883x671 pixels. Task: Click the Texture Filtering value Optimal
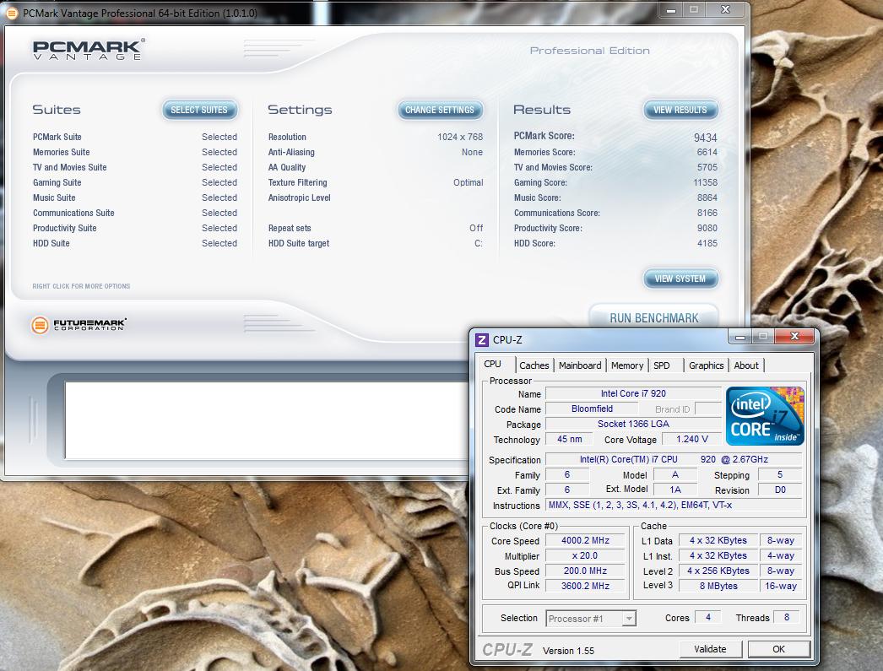pyautogui.click(x=468, y=182)
